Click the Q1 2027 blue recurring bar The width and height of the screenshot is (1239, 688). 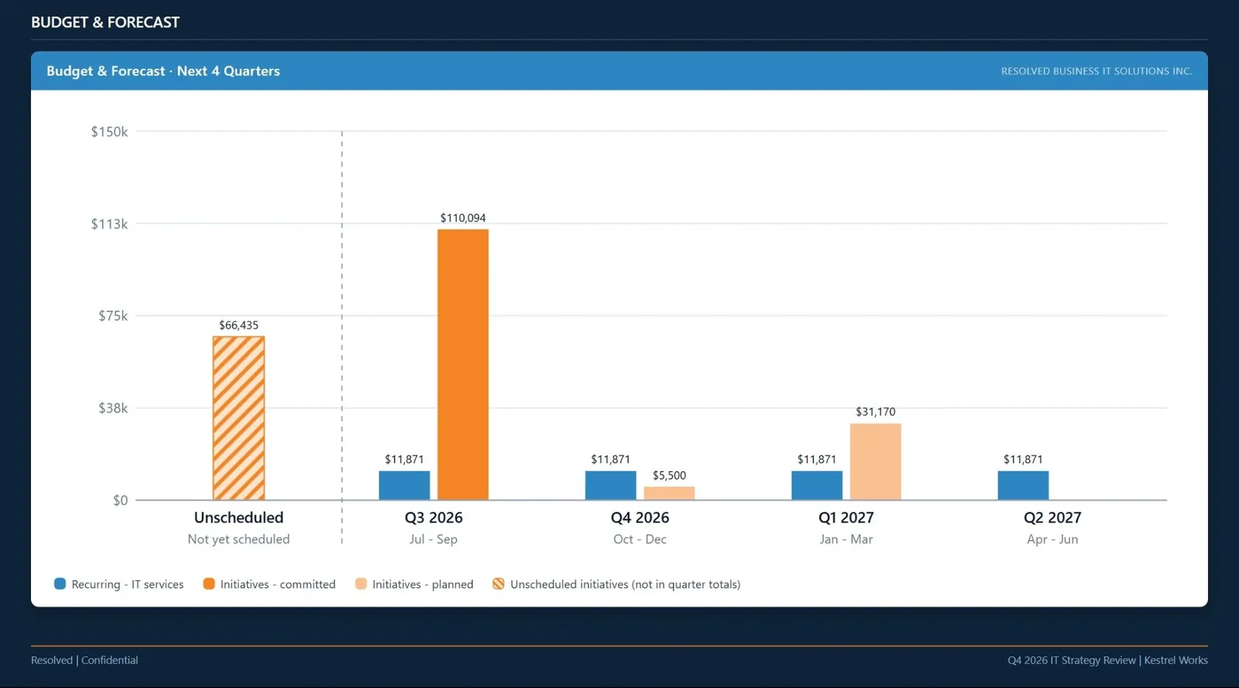(817, 486)
